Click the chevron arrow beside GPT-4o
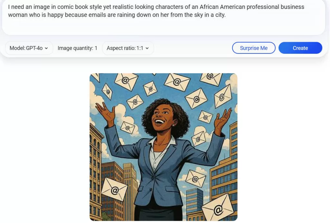The width and height of the screenshot is (330, 223). (46, 48)
